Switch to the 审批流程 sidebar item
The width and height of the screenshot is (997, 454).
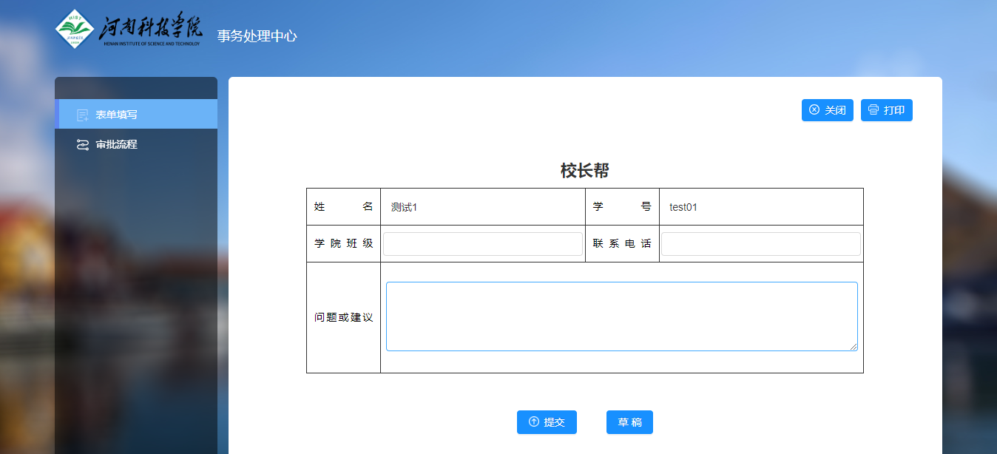[116, 144]
